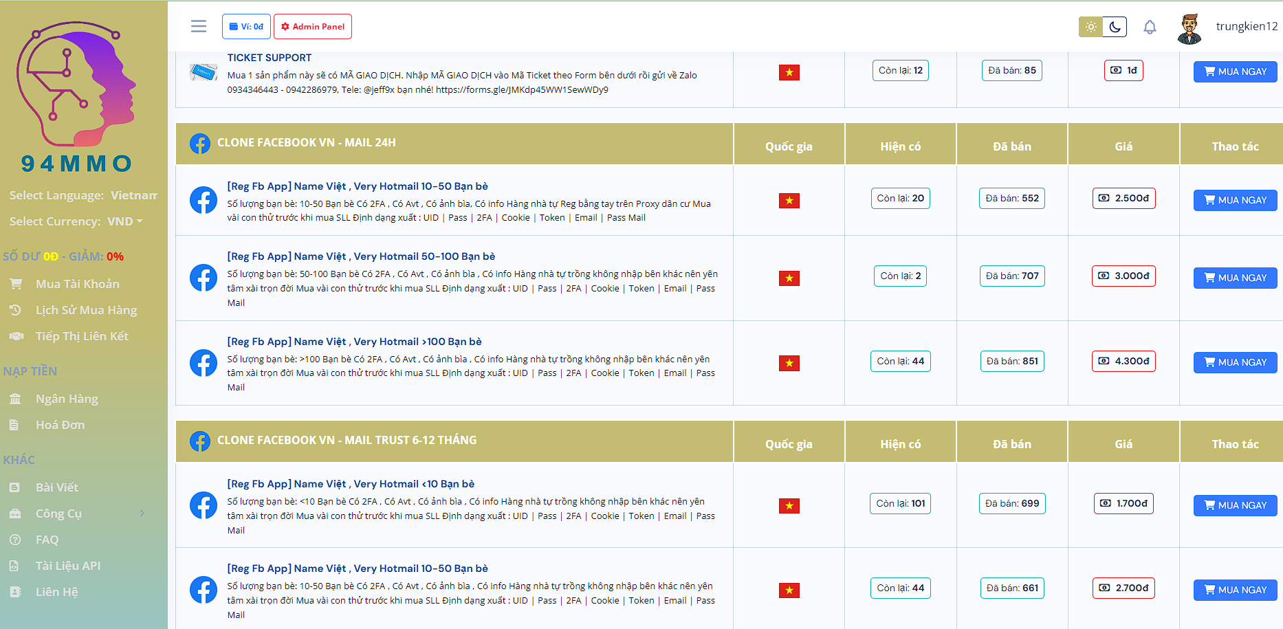The height and width of the screenshot is (629, 1283).
Task: Open FAQ in the sidebar
Action: tap(47, 540)
